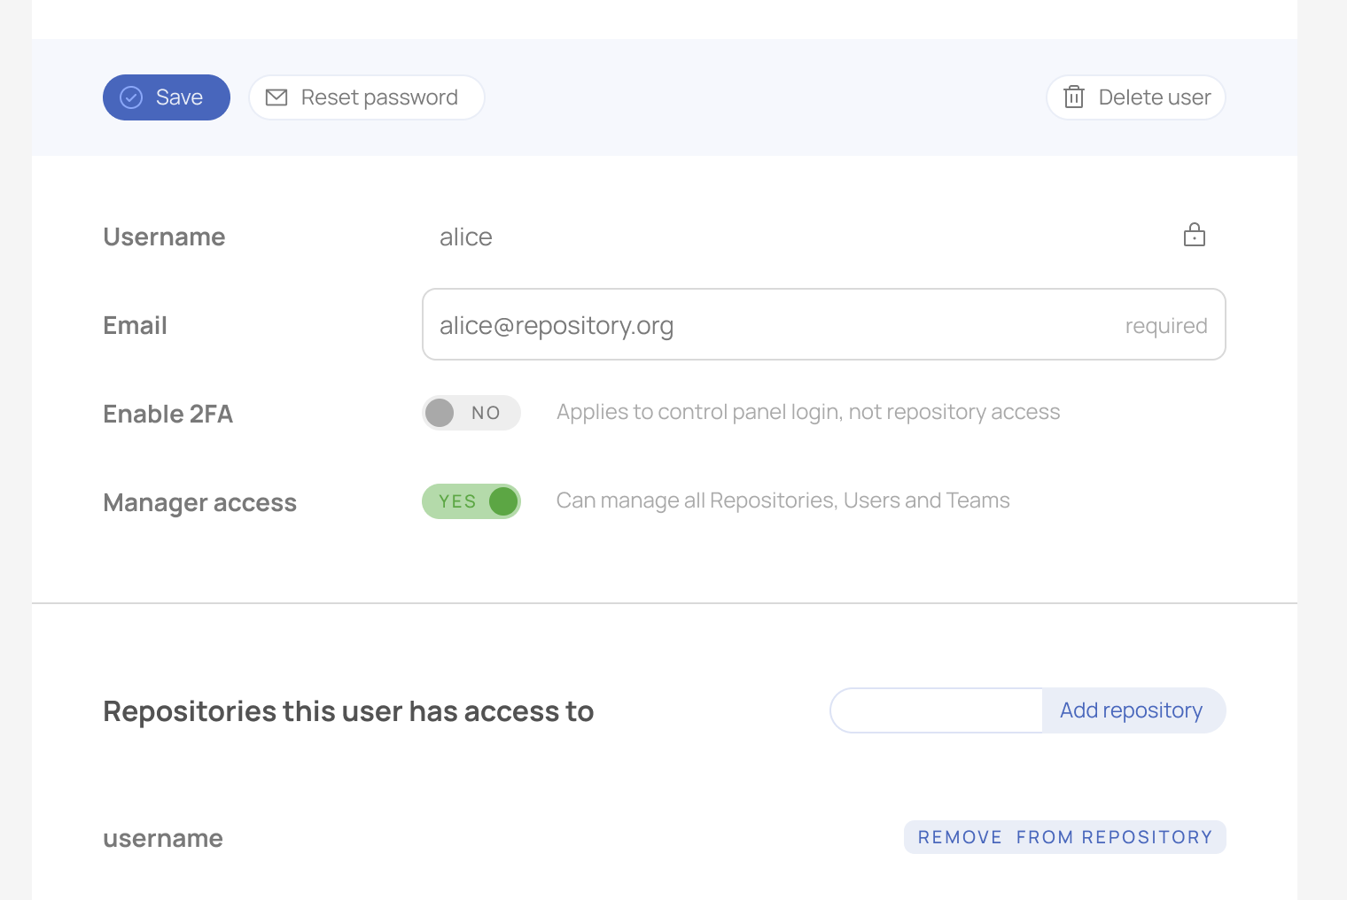The image size is (1347, 900).
Task: Click the alice username value
Action: [x=466, y=237]
